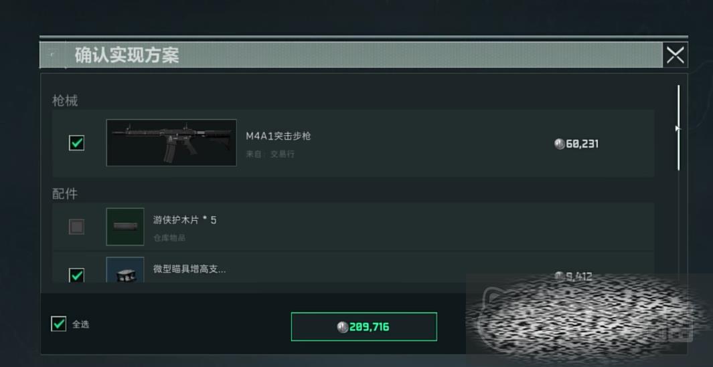Viewport: 713px width, 367px height.
Task: Click the M4A1 rifle thumbnail image
Action: tap(171, 142)
